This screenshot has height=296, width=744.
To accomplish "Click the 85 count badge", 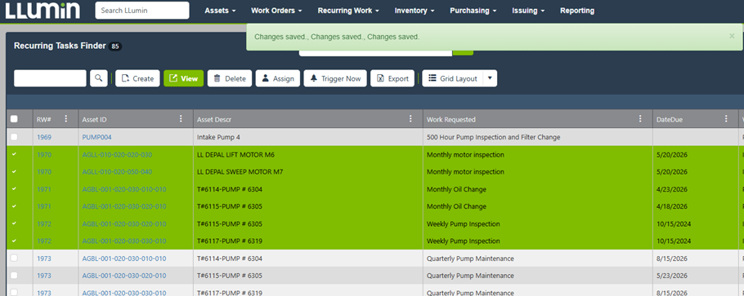I will 114,46.
